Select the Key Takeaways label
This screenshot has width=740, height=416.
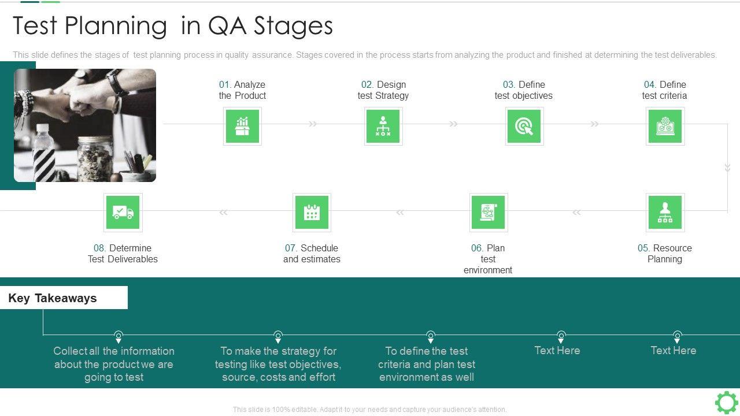pos(53,298)
